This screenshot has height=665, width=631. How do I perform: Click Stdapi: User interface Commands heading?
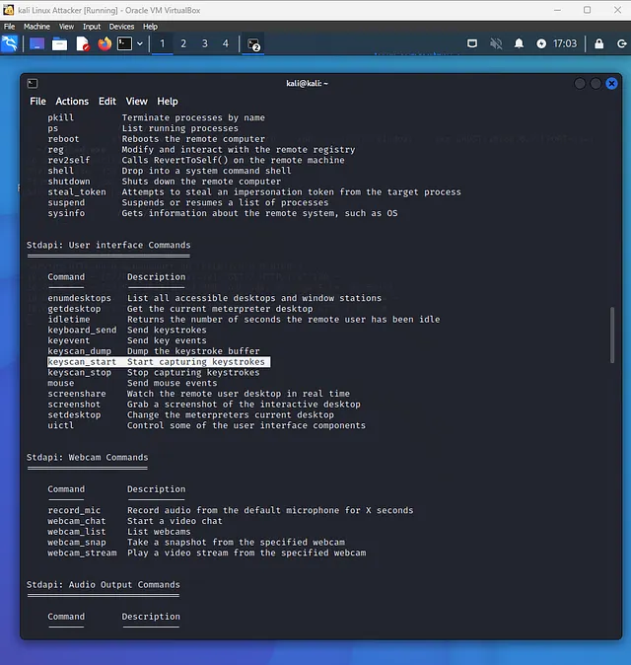pyautogui.click(x=108, y=245)
